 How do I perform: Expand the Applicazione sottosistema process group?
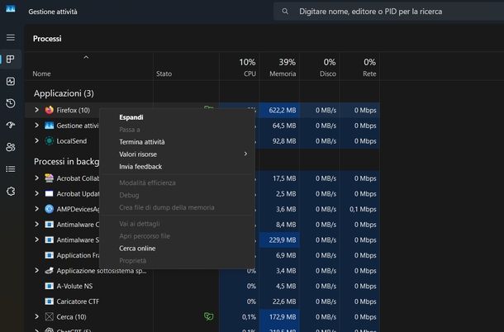tap(36, 271)
